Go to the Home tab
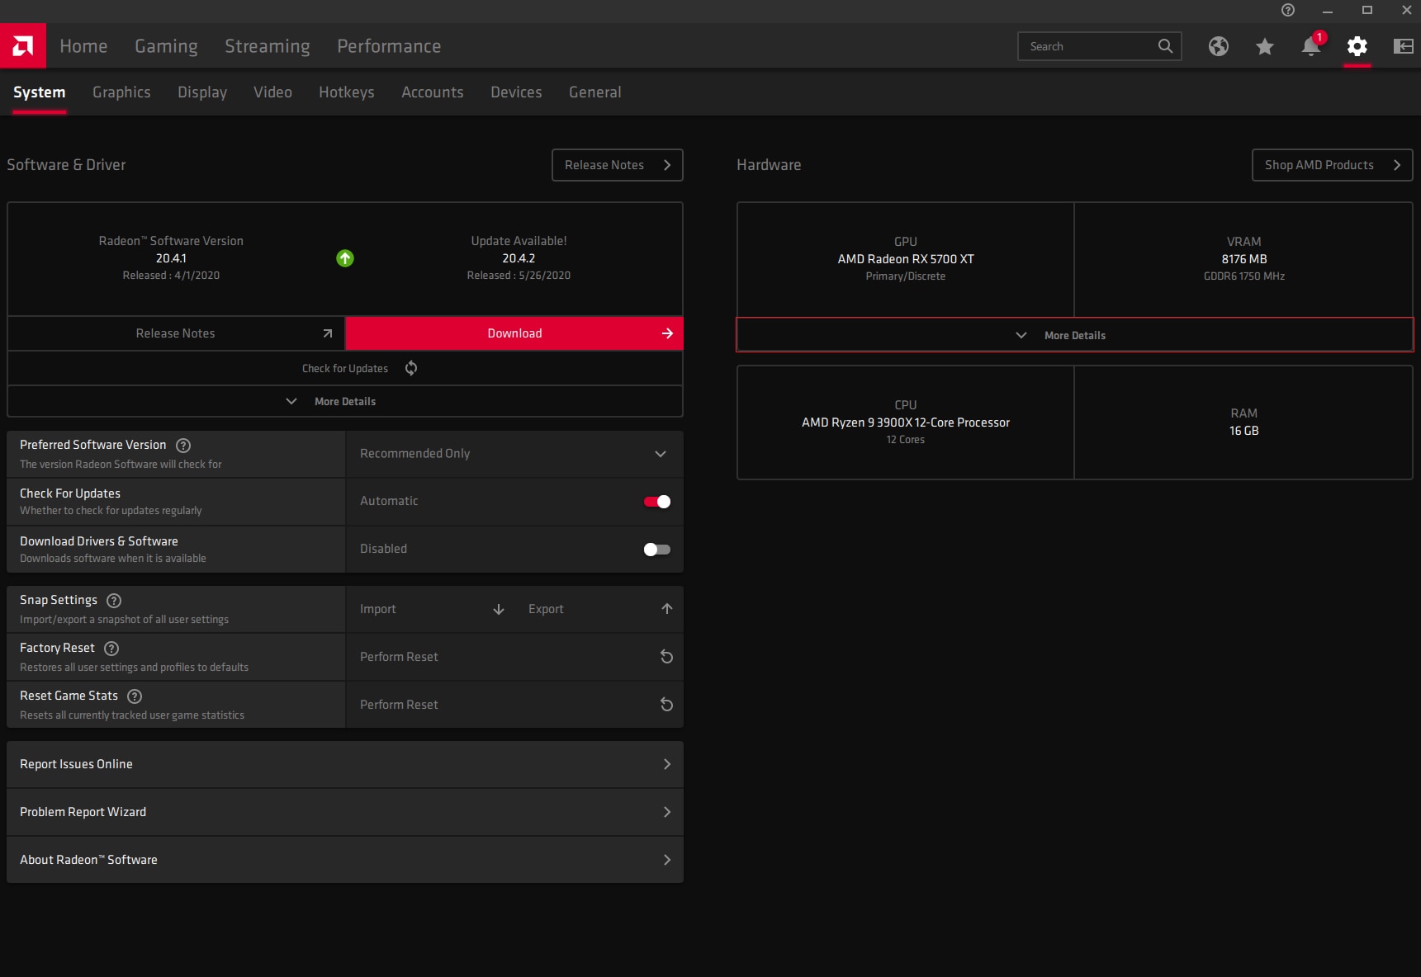Viewport: 1421px width, 977px height. point(83,46)
